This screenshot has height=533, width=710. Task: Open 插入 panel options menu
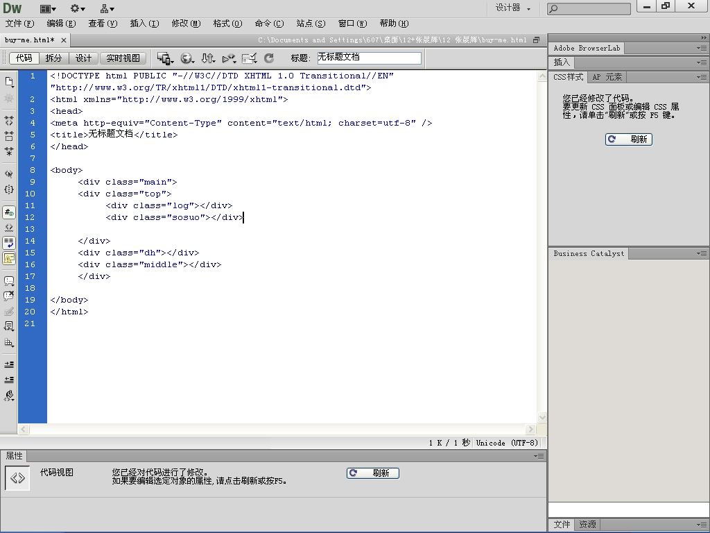click(702, 62)
